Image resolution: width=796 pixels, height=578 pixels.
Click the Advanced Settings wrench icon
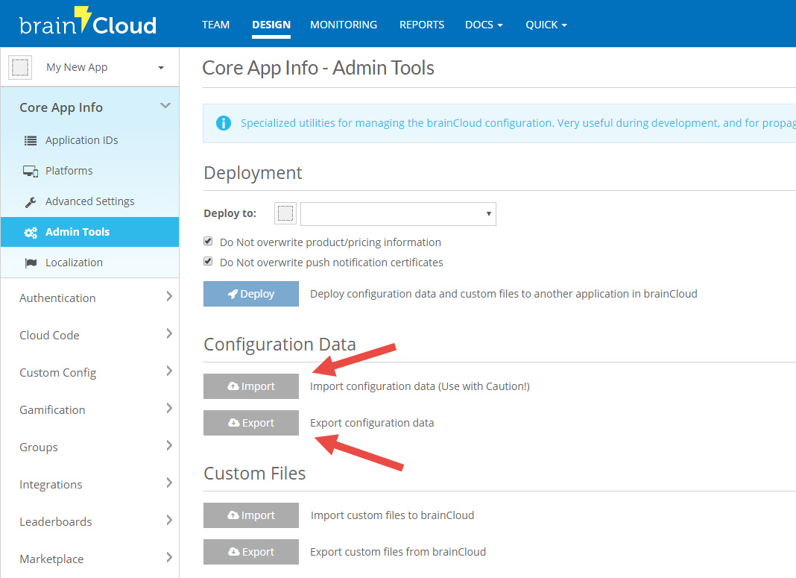pos(31,201)
